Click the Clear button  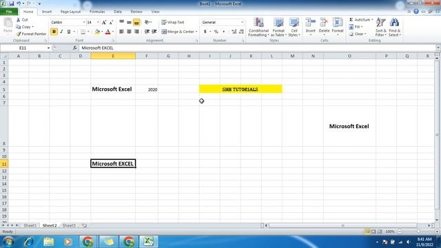(x=357, y=34)
